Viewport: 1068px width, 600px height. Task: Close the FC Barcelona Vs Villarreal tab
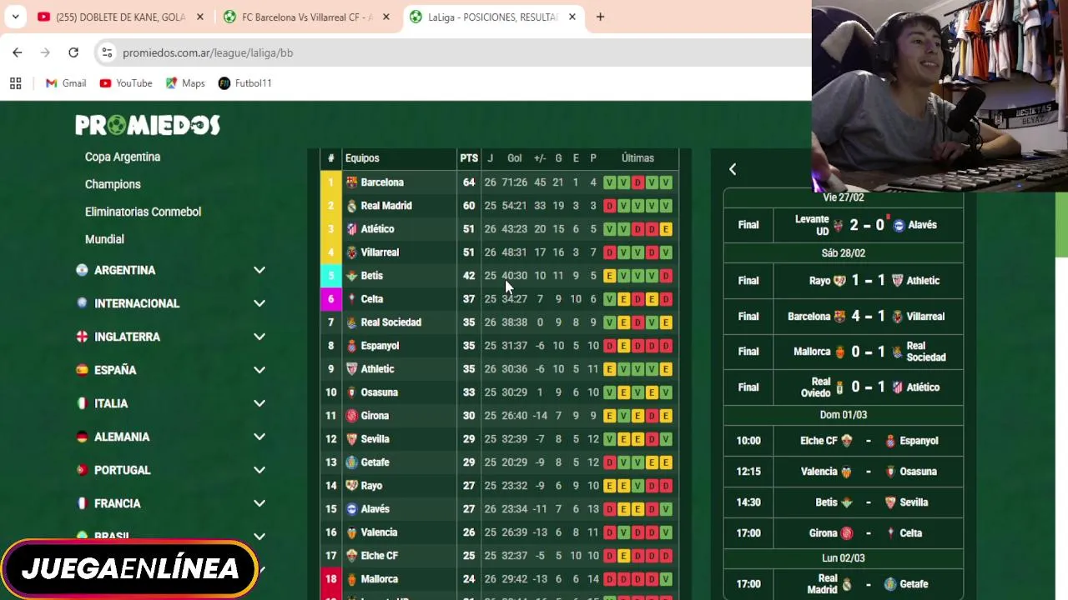click(x=385, y=17)
